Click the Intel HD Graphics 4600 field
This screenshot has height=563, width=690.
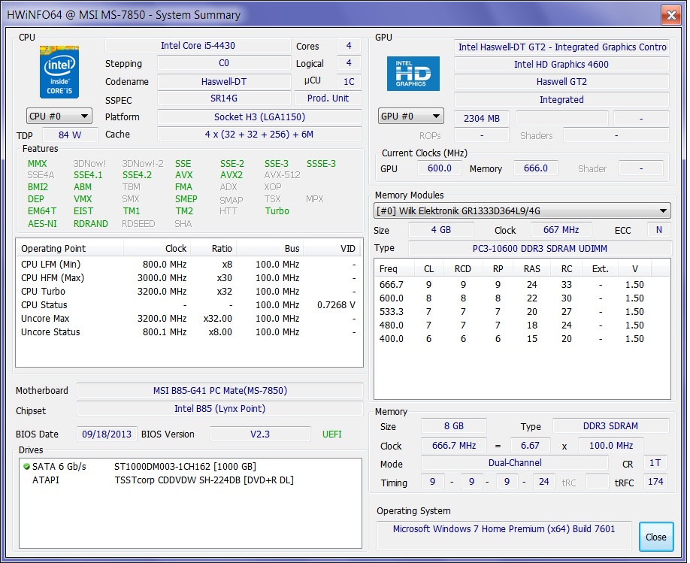click(x=561, y=64)
